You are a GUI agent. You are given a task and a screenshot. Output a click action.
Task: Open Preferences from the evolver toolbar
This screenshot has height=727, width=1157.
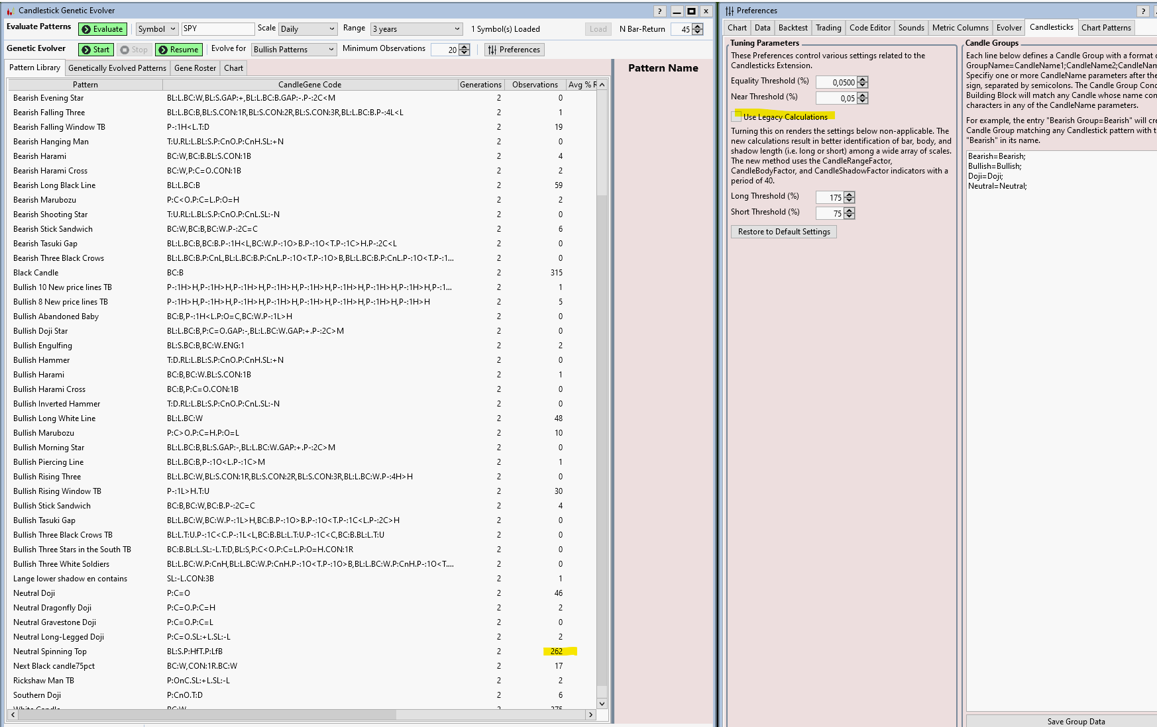514,50
